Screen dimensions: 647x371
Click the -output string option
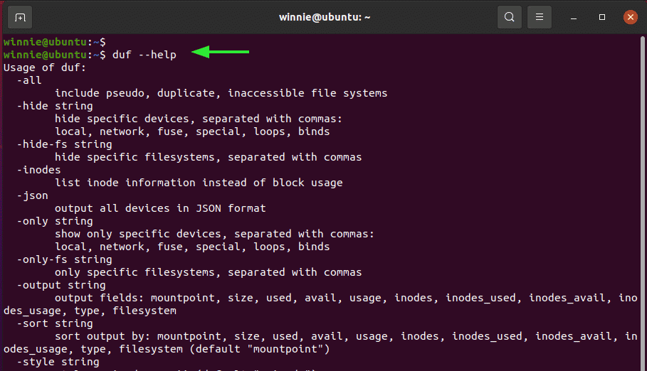coord(61,285)
